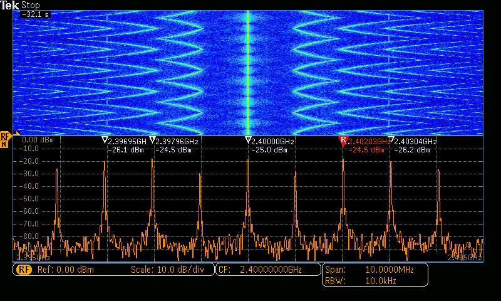Select the -32.1 s spectrogram time readout
Image resolution: width=501 pixels, height=301 pixels.
(x=35, y=14)
